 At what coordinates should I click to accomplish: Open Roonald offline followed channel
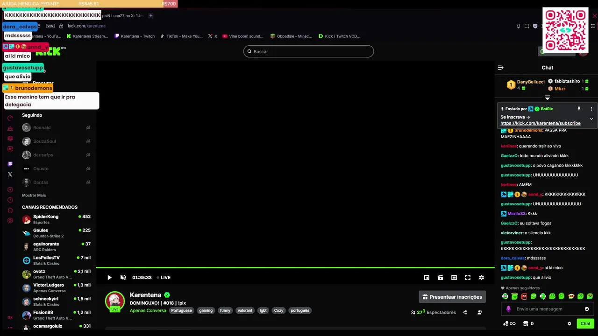tap(56, 127)
